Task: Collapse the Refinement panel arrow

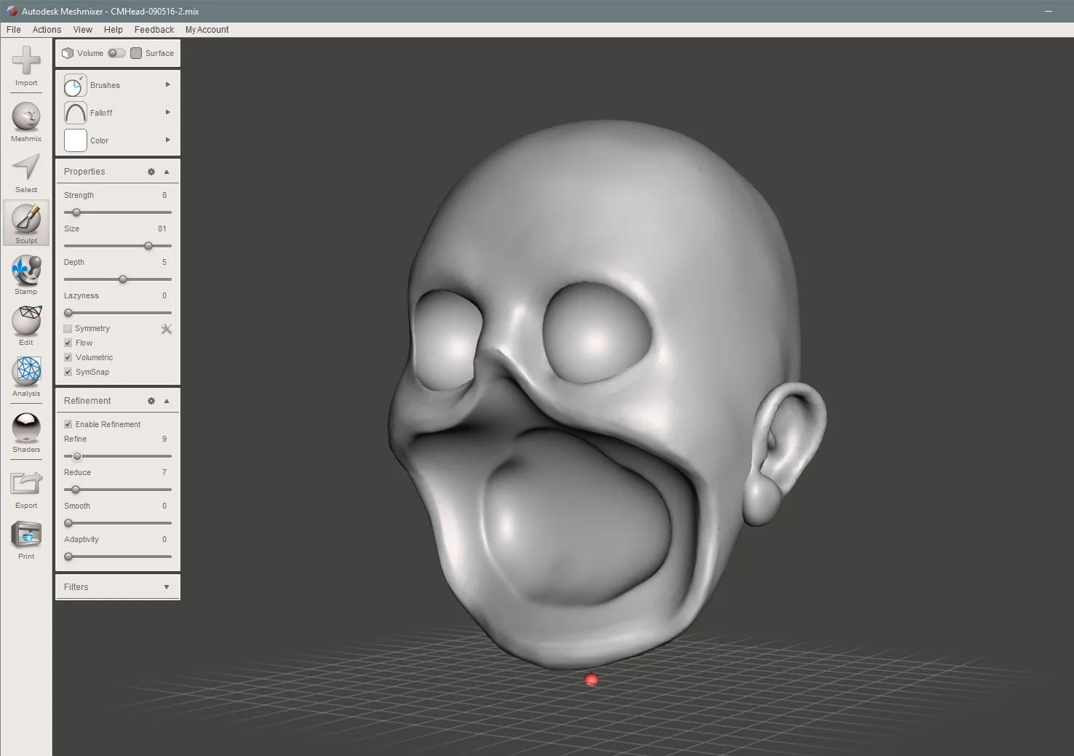Action: (167, 401)
